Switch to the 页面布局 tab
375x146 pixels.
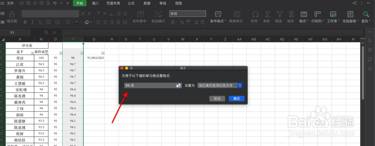pyautogui.click(x=113, y=3)
